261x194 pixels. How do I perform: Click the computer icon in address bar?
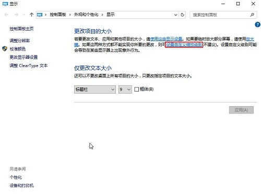[x=40, y=15]
